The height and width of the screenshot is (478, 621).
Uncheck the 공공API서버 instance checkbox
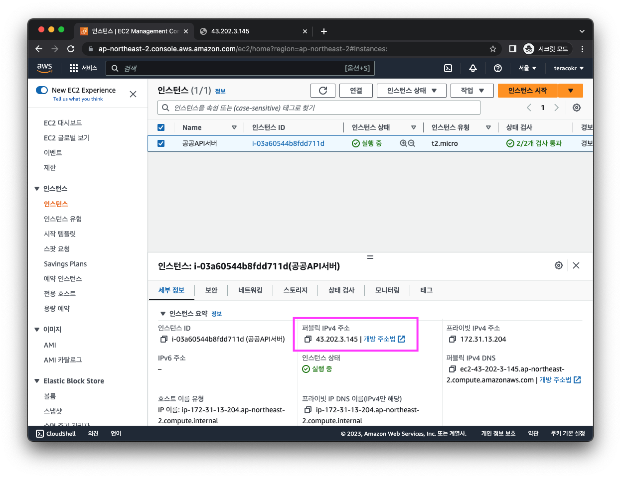click(x=161, y=143)
